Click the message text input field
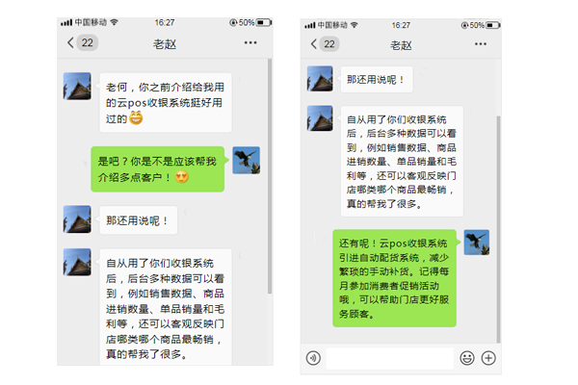Viewport: 578px width, 385px height. (390, 358)
